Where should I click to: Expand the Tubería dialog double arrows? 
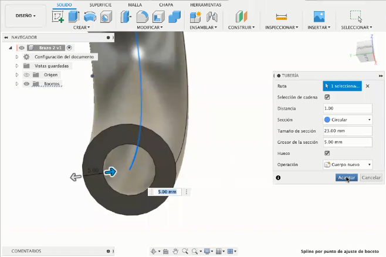(x=381, y=76)
